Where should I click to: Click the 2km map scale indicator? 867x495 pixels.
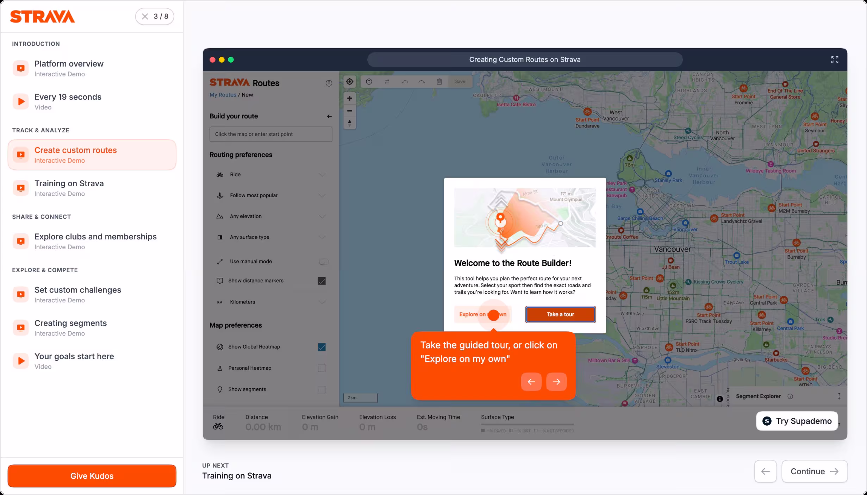coord(361,398)
